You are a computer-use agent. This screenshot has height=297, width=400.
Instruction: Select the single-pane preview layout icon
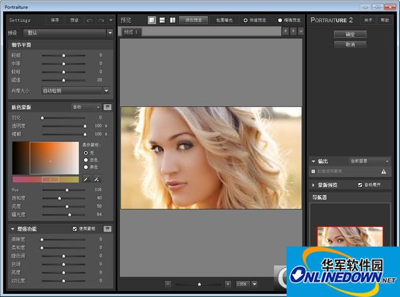(152, 20)
